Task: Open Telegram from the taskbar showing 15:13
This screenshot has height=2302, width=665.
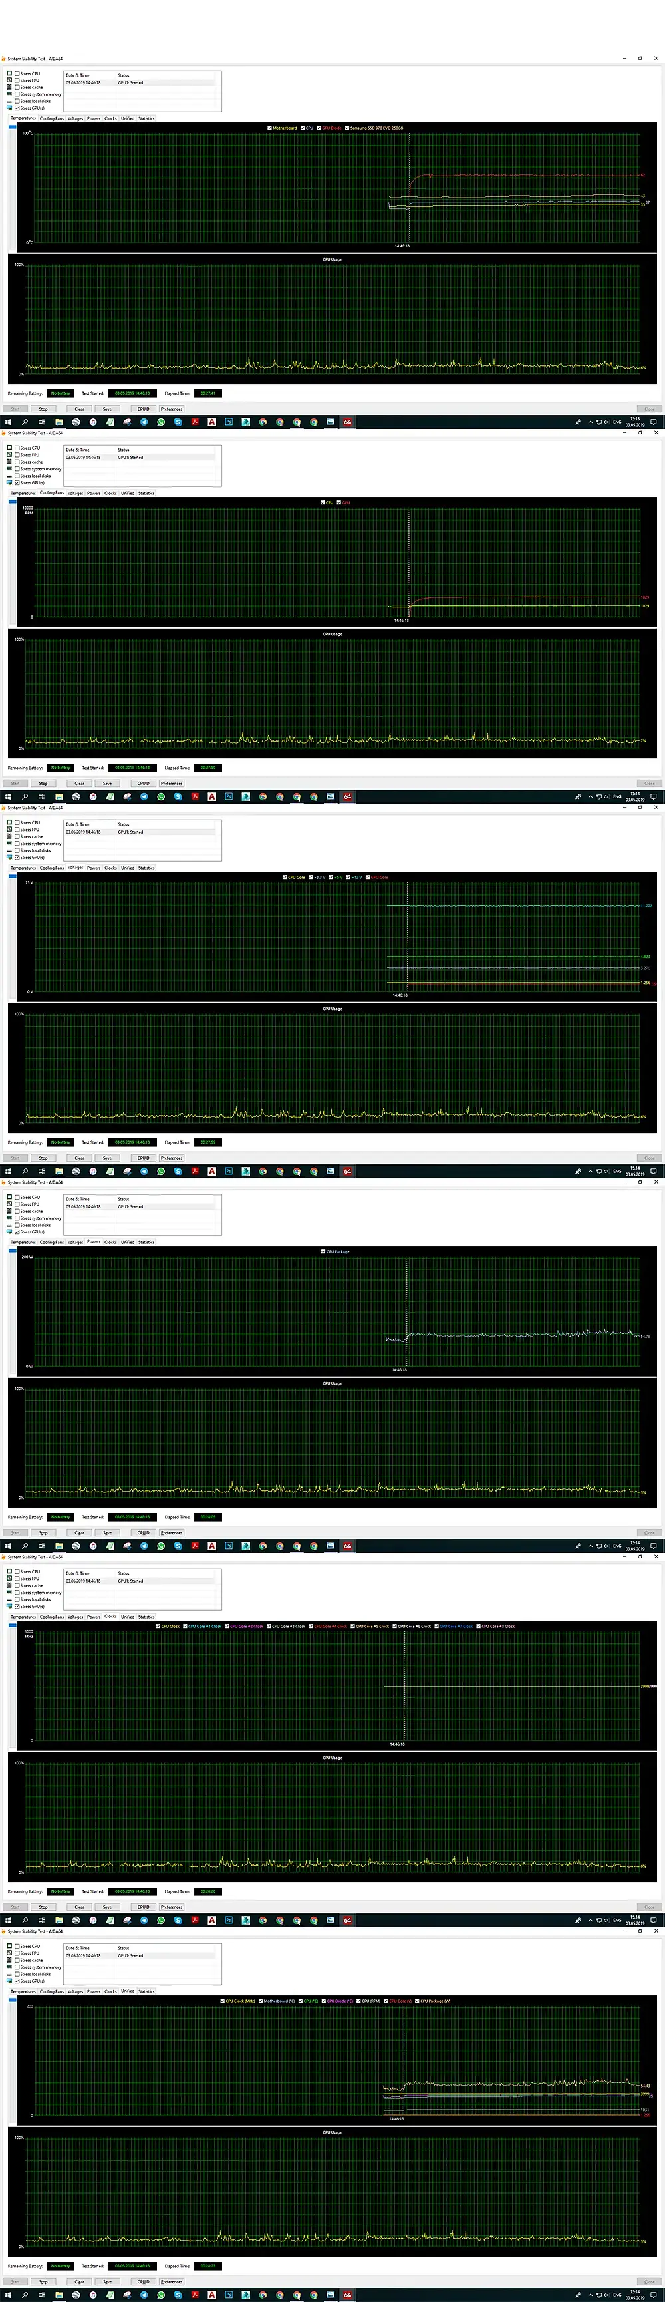Action: click(144, 422)
